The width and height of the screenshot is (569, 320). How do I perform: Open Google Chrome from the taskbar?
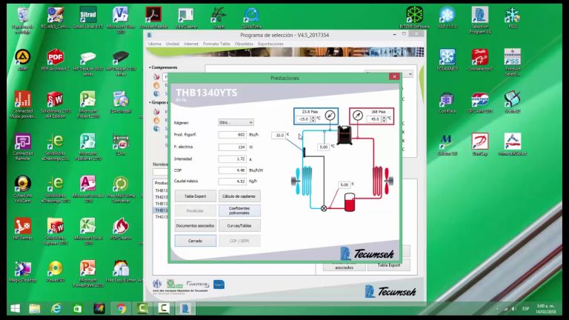click(x=122, y=309)
